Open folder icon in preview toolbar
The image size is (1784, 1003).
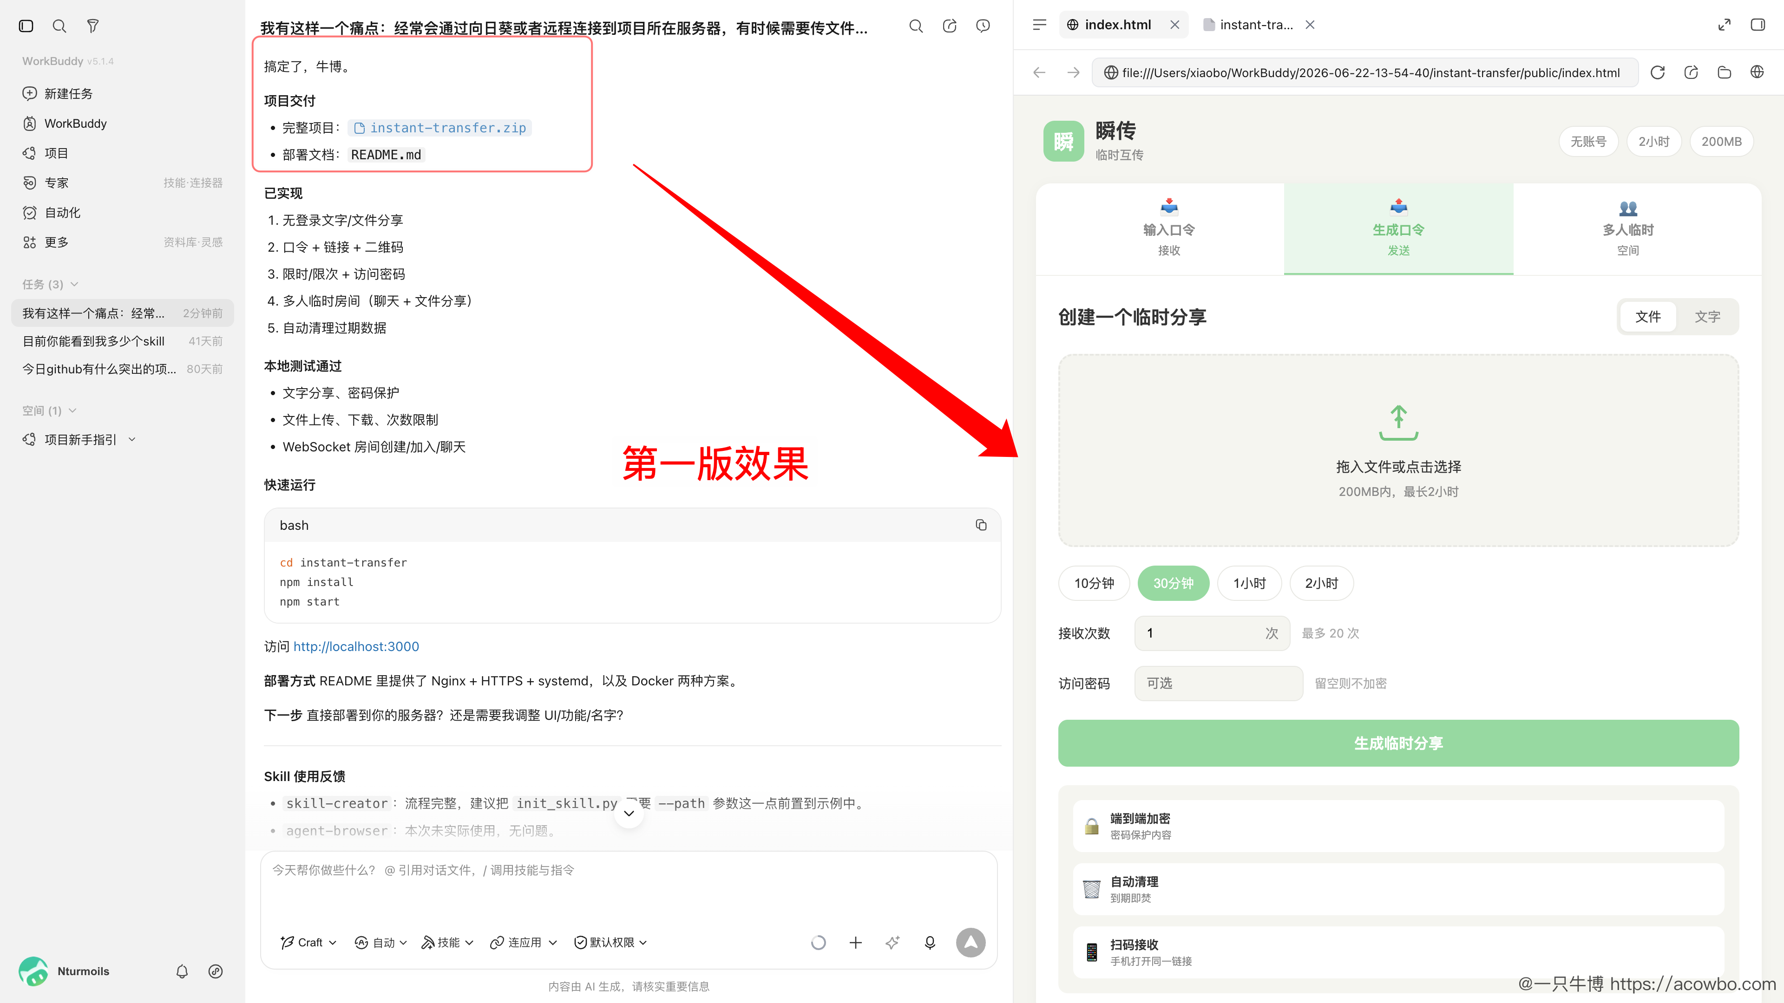(x=1725, y=73)
